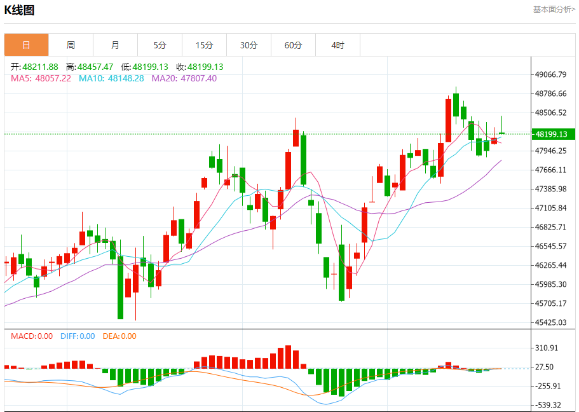
Task: Click the DEA:0.00 indicator label
Action: [x=119, y=336]
